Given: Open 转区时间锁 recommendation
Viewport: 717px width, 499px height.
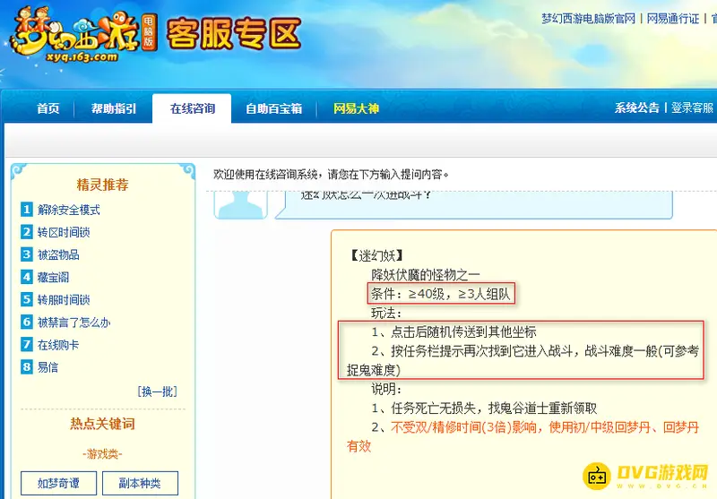Looking at the screenshot, I should tap(64, 232).
